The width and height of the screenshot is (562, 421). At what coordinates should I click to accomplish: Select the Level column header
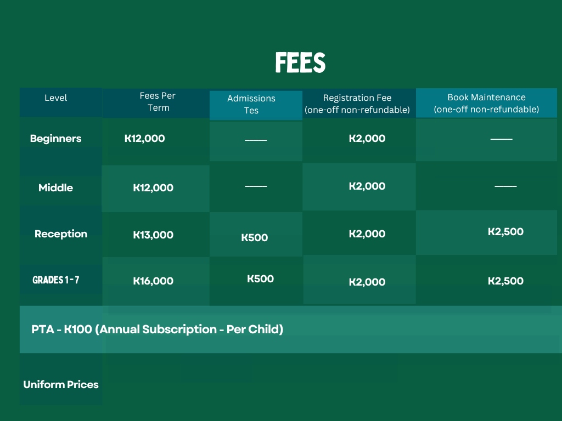[56, 98]
